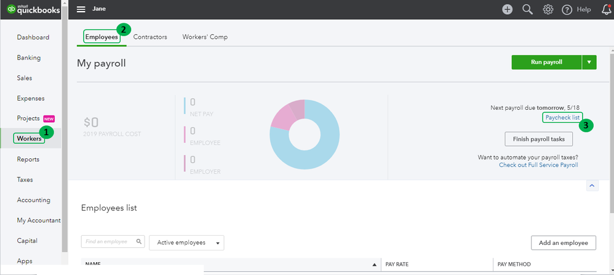
Task: Click Finish payroll tasks button
Action: [539, 139]
